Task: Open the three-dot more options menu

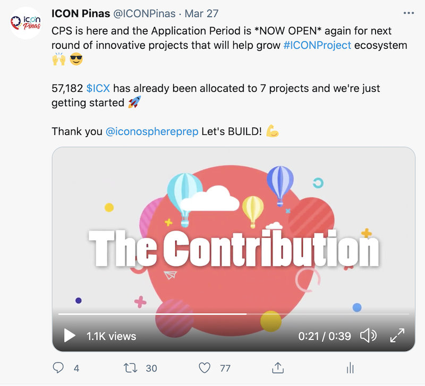Action: point(408,13)
